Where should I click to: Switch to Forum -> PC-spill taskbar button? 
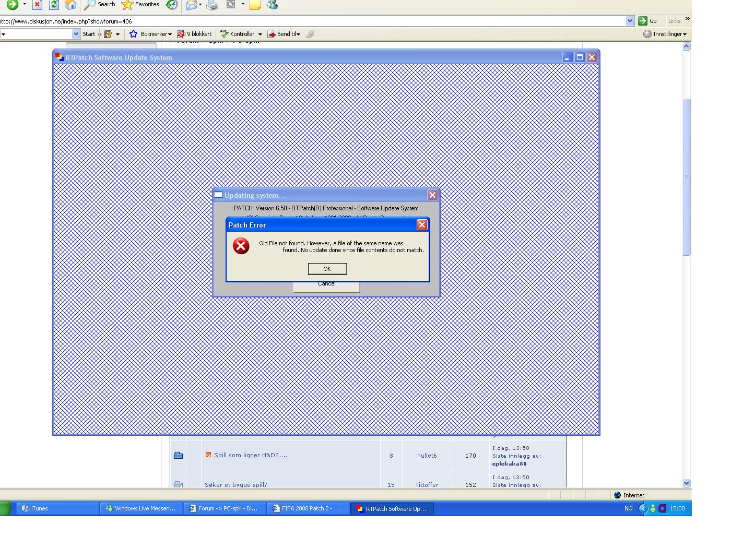[x=225, y=508]
